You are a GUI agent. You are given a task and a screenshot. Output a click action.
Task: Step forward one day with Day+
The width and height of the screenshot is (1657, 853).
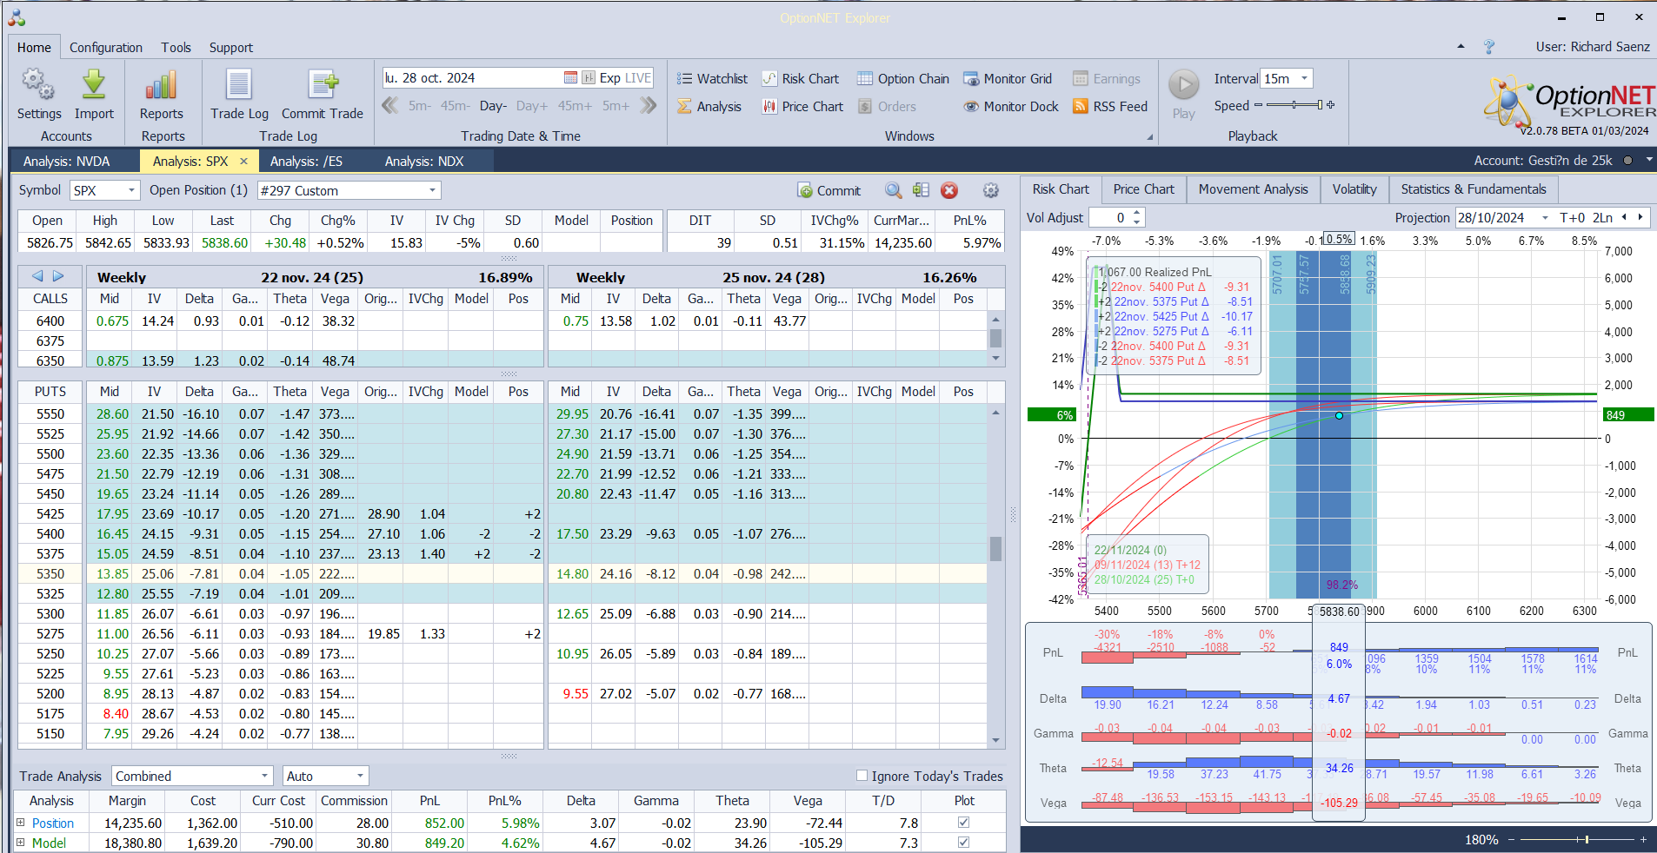point(532,106)
